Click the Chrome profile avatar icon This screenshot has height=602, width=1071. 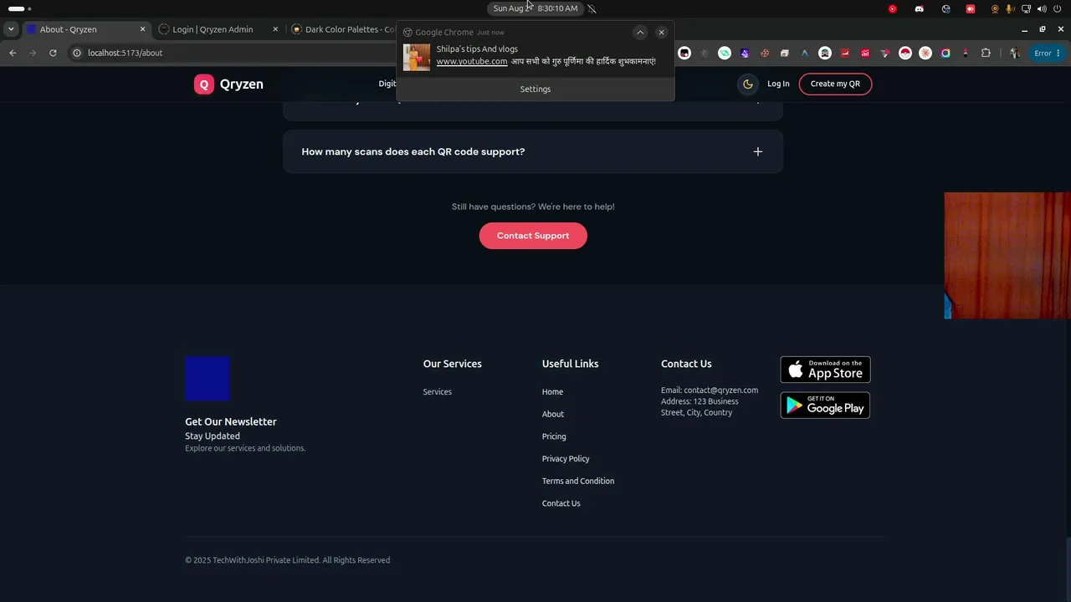point(1015,53)
